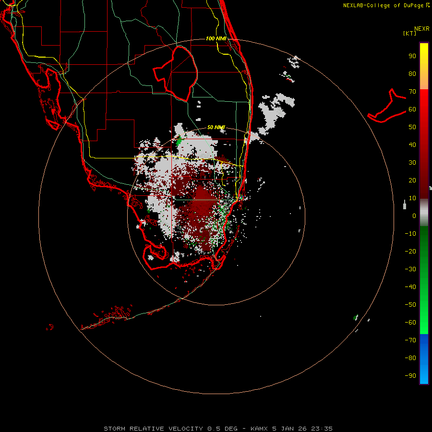Click the 50 NMI range ring label
The width and height of the screenshot is (432, 432).
pos(216,127)
